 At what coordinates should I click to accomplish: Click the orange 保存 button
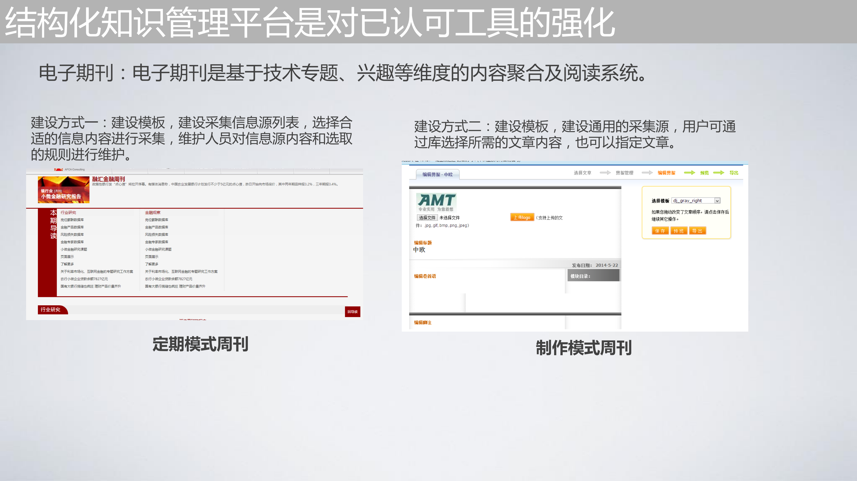pos(660,231)
